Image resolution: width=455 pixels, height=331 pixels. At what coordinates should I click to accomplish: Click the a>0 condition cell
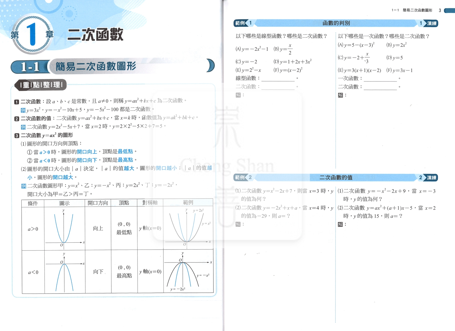point(33,229)
